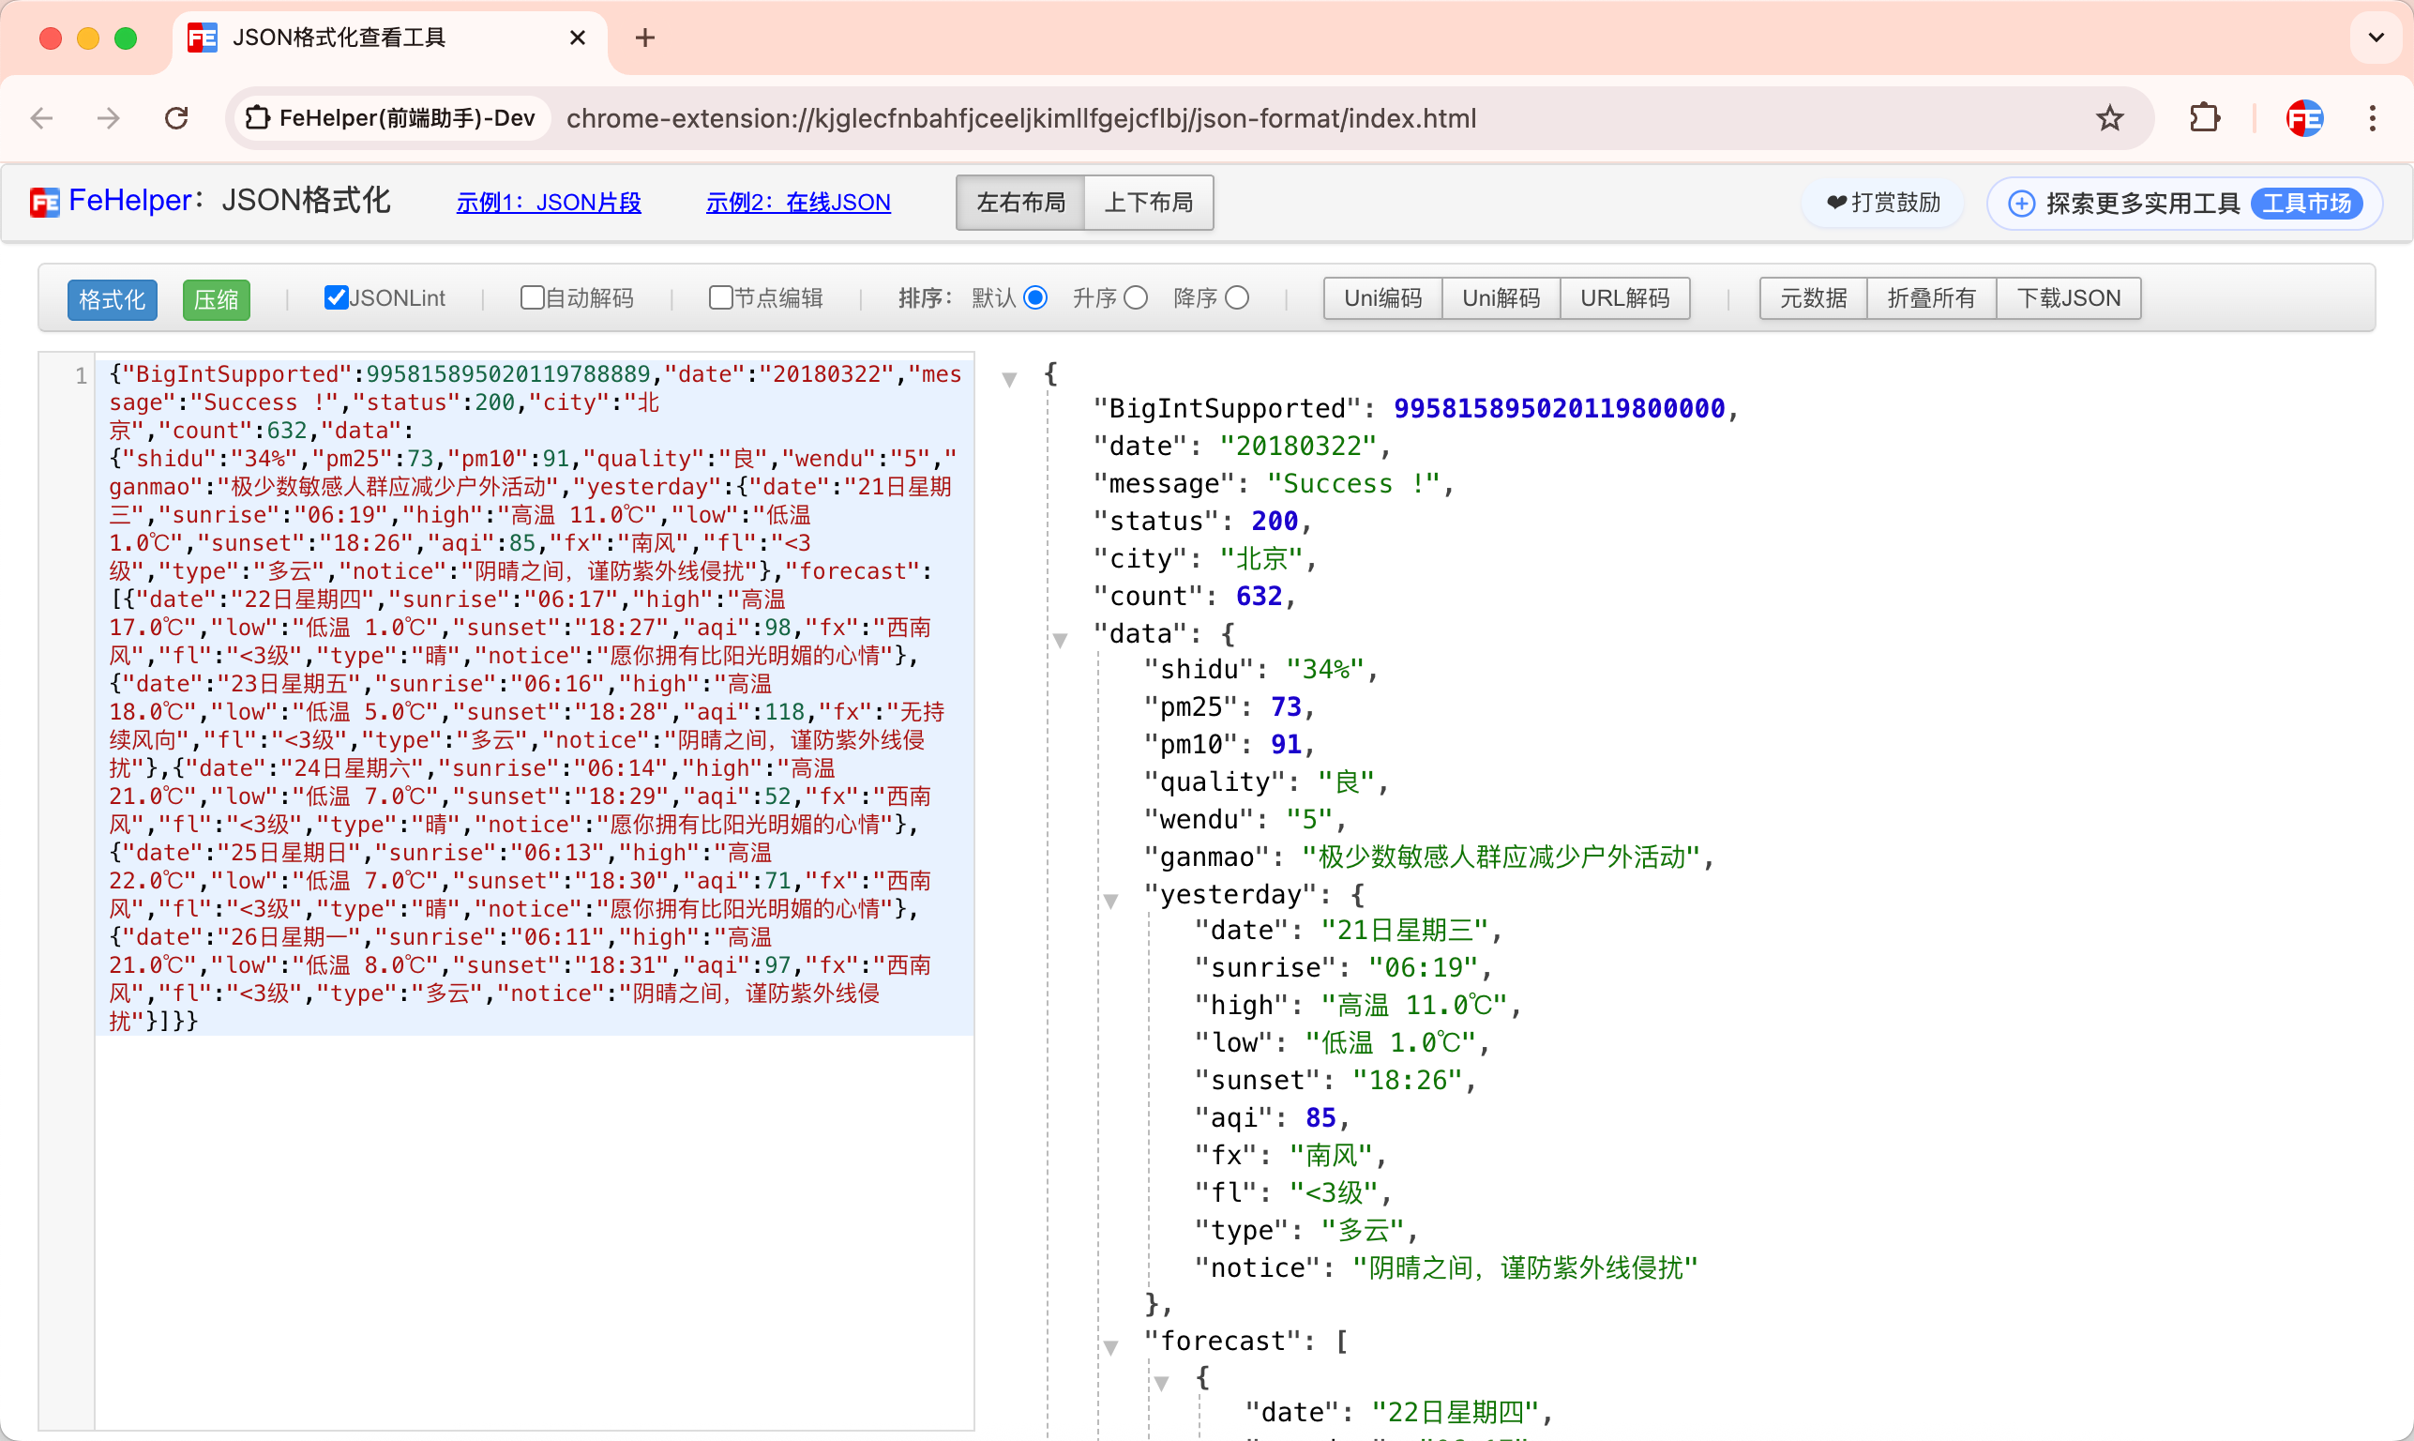Reload the current page
Viewport: 2414px width, 1441px height.
[x=175, y=118]
